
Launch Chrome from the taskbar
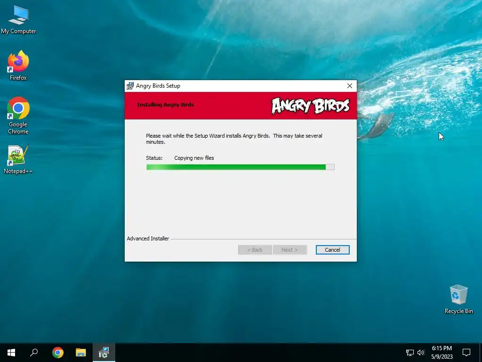(x=58, y=353)
